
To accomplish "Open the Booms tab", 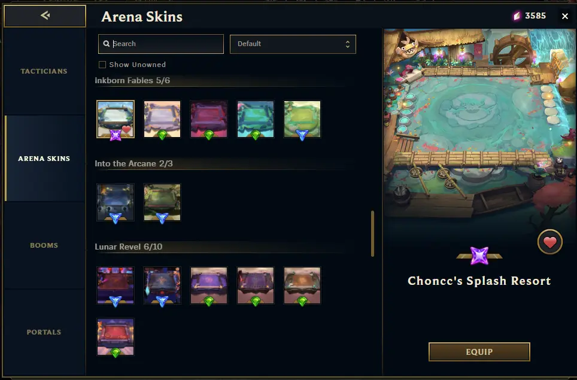I will tap(44, 245).
